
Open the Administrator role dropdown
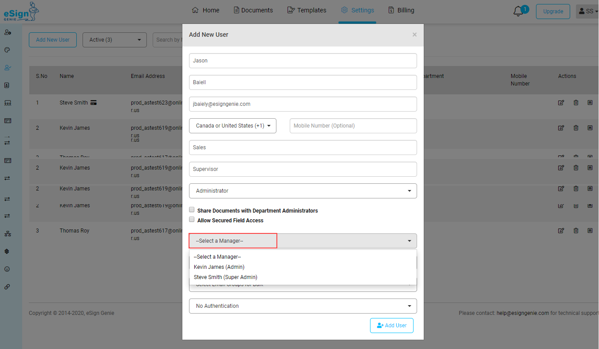303,191
